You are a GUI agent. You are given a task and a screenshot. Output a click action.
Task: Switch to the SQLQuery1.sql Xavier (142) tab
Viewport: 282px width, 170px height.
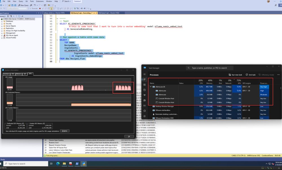(109, 13)
